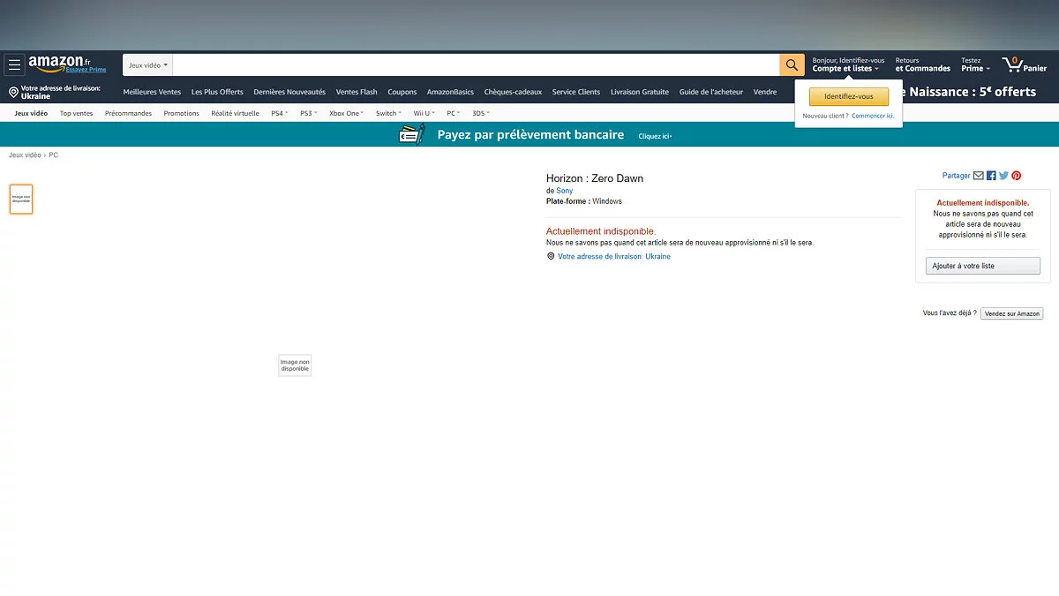
Task: Select Précommandes in sub-navigation
Action: [x=128, y=113]
